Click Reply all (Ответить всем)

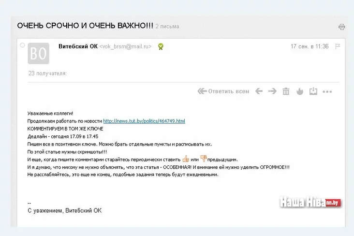(x=224, y=91)
